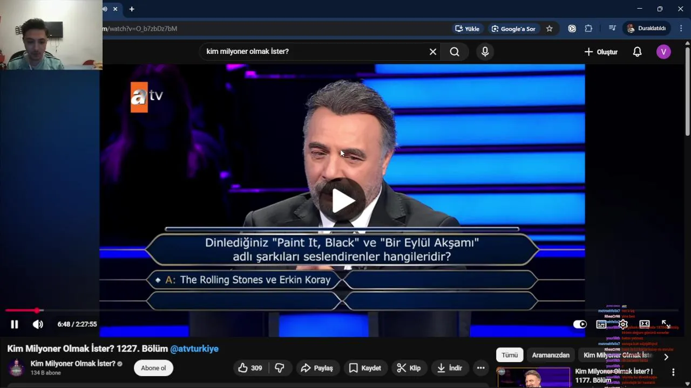Click the circular play extension icon in toolbar
Viewport: 691px width, 388px height.
click(572, 29)
